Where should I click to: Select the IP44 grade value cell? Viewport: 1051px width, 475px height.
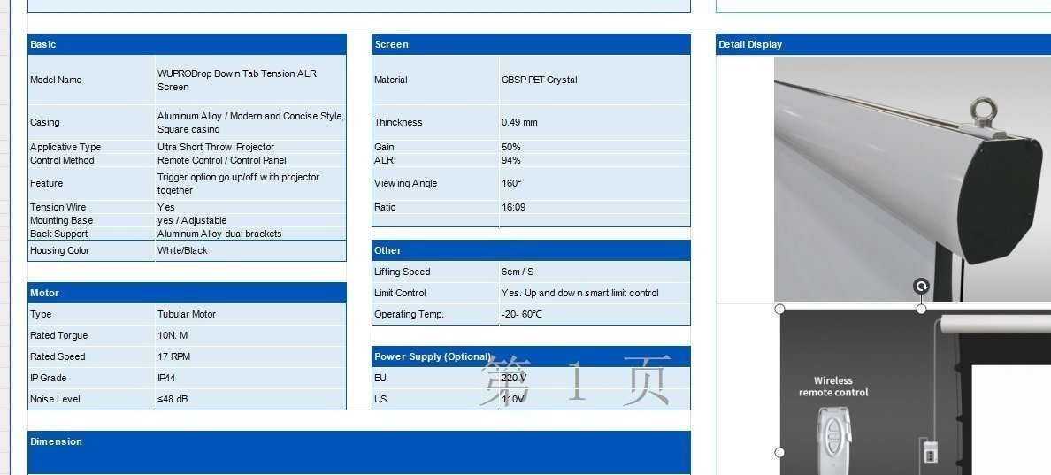point(250,378)
